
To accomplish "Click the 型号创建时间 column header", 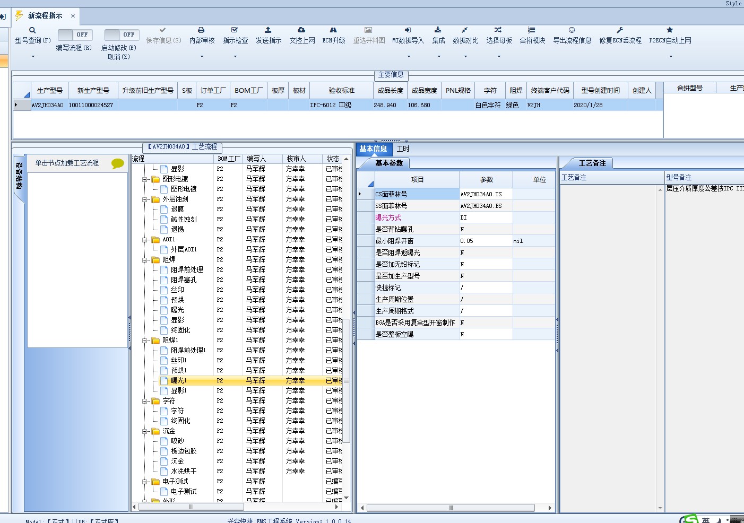I will (600, 91).
